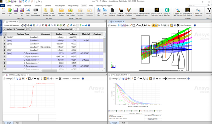Toggle lock icon in 3D Layout toolbar
The image size is (212, 124).
[x=168, y=25]
